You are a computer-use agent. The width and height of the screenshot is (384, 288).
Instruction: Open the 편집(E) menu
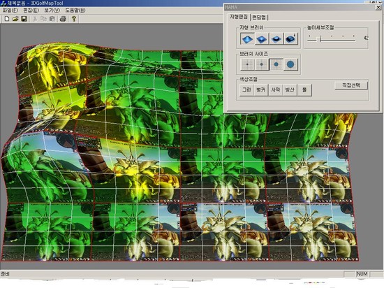31,10
